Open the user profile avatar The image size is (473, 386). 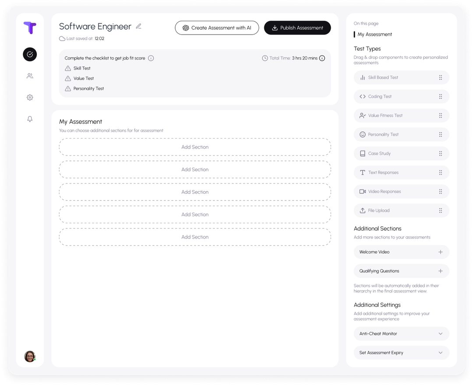[x=30, y=356]
